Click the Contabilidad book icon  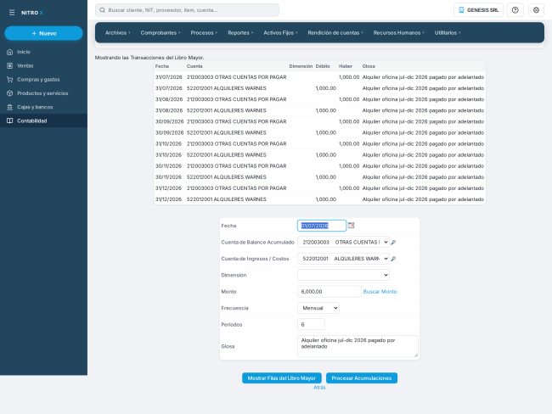tap(10, 120)
